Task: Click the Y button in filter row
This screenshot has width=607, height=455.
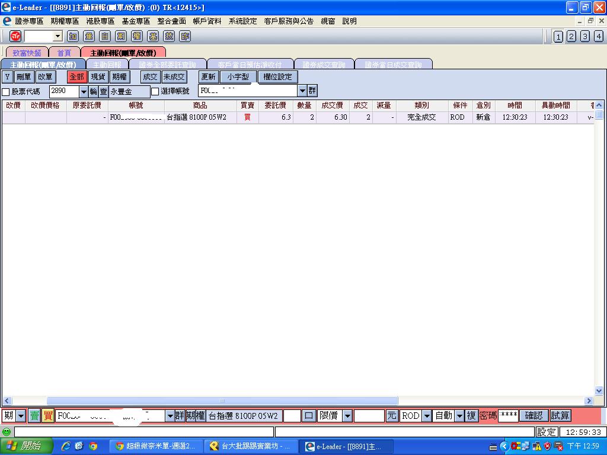Action: (x=7, y=77)
